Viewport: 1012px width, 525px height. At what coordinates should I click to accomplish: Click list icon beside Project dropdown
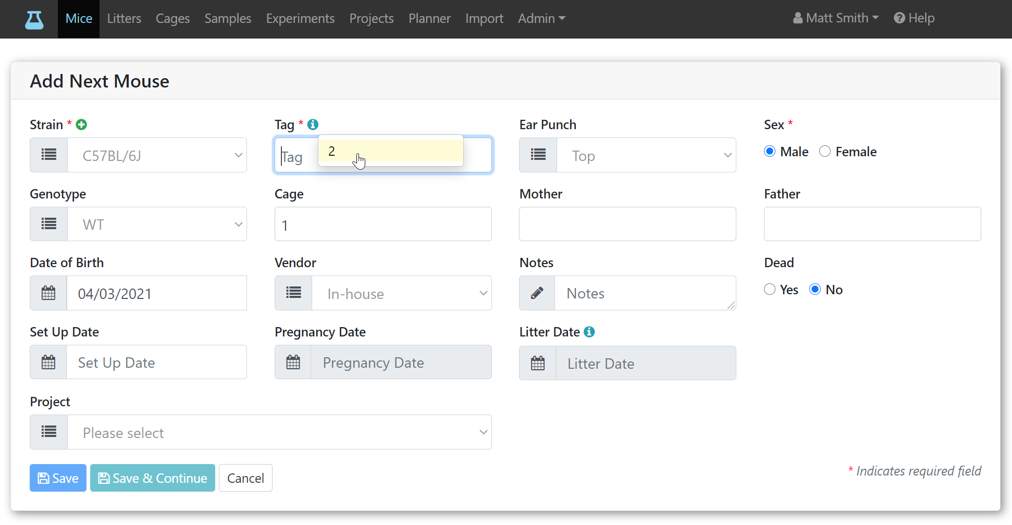pyautogui.click(x=49, y=432)
